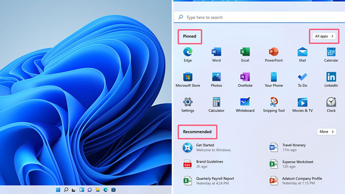Open Search from the taskbar

pyautogui.click(x=66, y=190)
